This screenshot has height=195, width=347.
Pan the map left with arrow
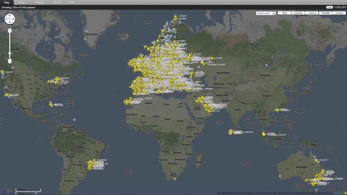(x=6, y=19)
